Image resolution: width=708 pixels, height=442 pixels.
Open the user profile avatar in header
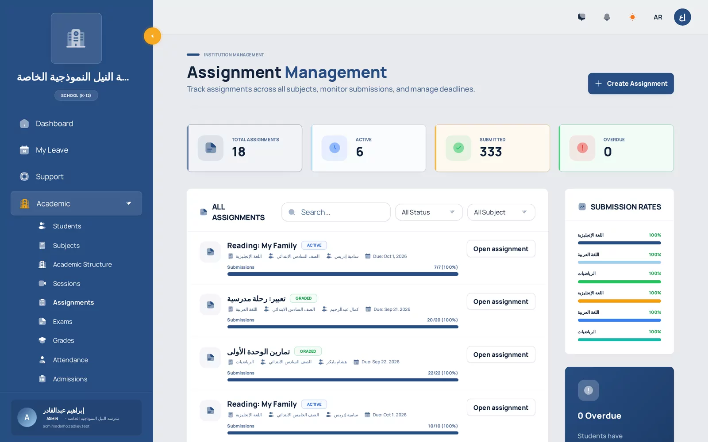(682, 17)
